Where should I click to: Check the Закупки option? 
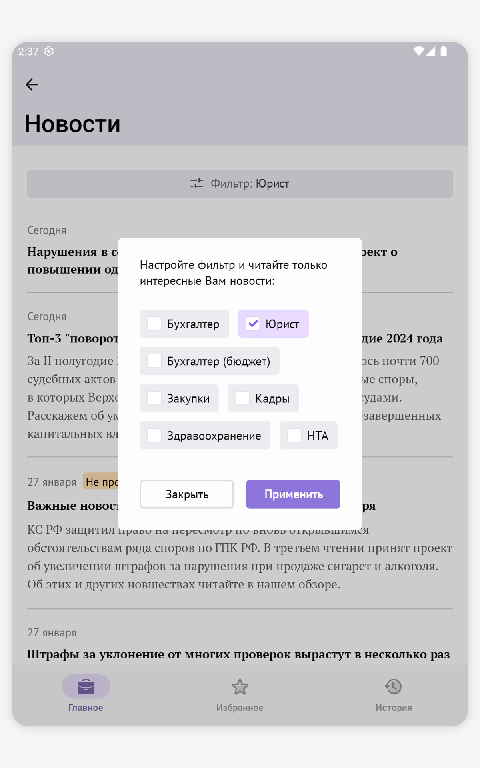pos(154,398)
